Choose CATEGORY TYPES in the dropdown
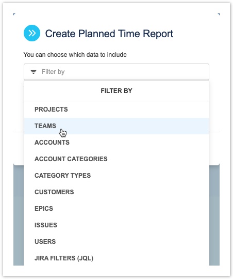The image size is (233, 279). (116, 176)
